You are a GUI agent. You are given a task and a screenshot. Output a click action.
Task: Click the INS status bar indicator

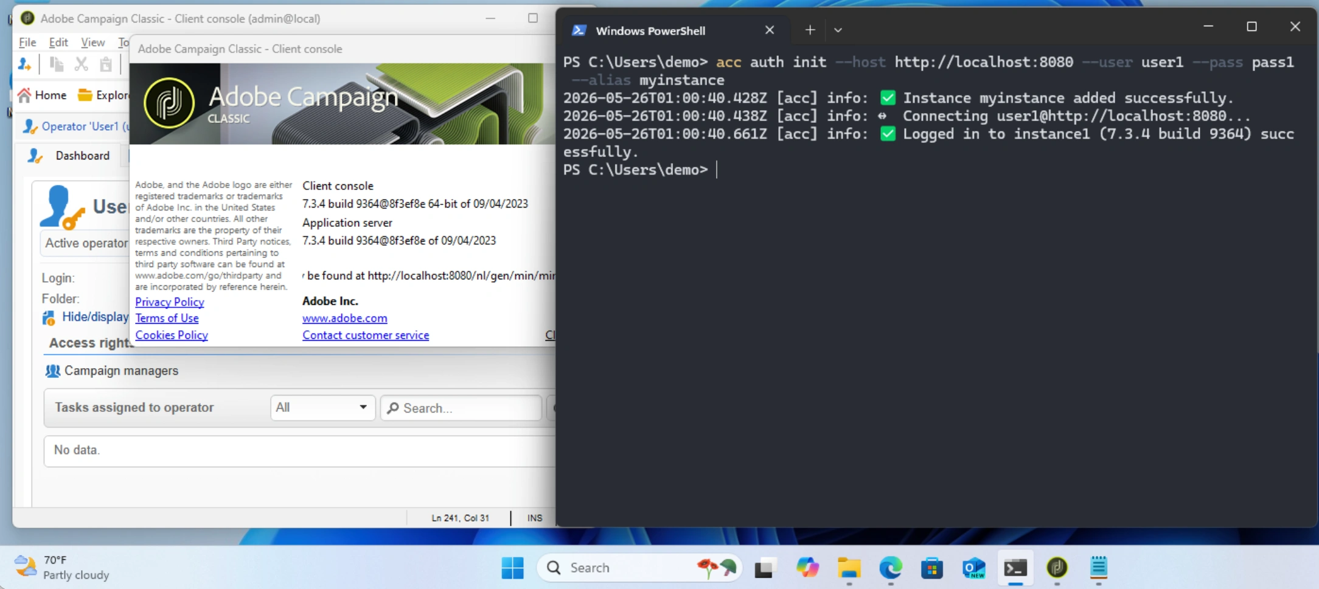point(534,518)
